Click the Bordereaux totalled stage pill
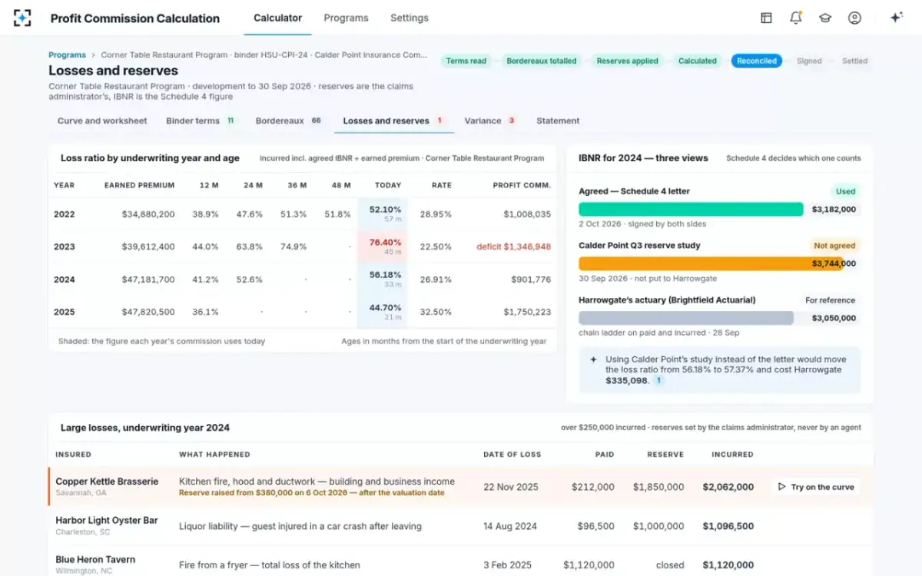This screenshot has width=922, height=576. point(542,61)
